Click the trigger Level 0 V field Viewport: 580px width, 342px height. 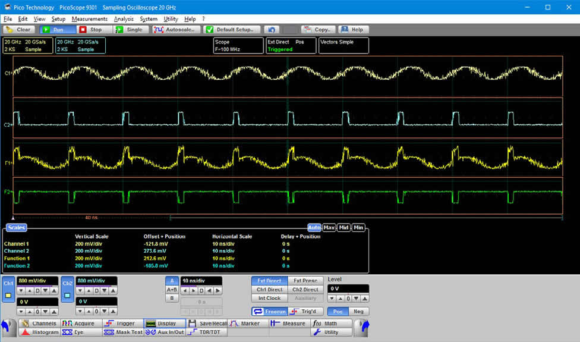(x=348, y=288)
